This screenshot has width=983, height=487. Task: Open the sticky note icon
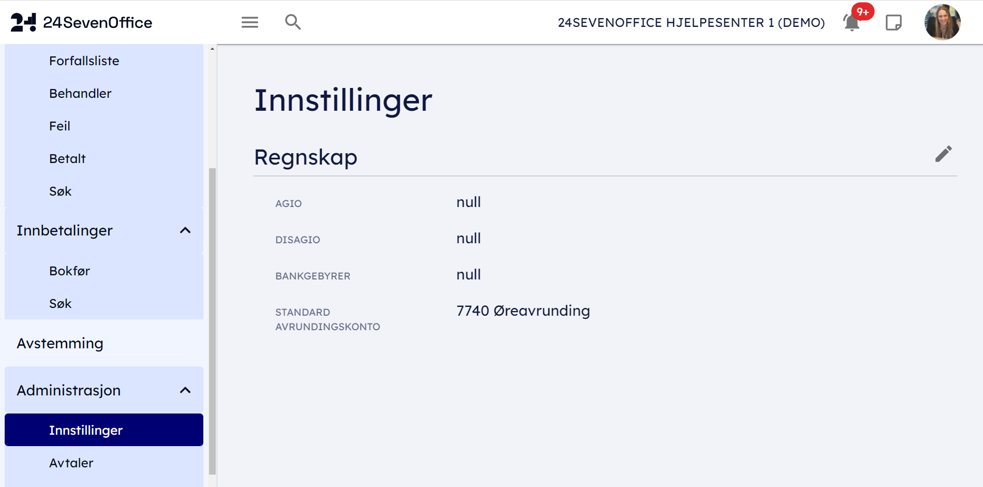pos(893,23)
